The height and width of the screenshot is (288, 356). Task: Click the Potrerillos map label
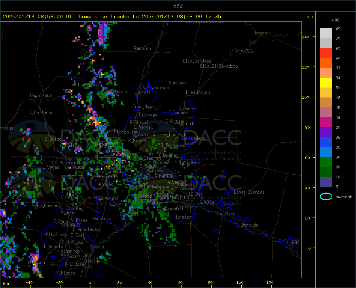72,163
